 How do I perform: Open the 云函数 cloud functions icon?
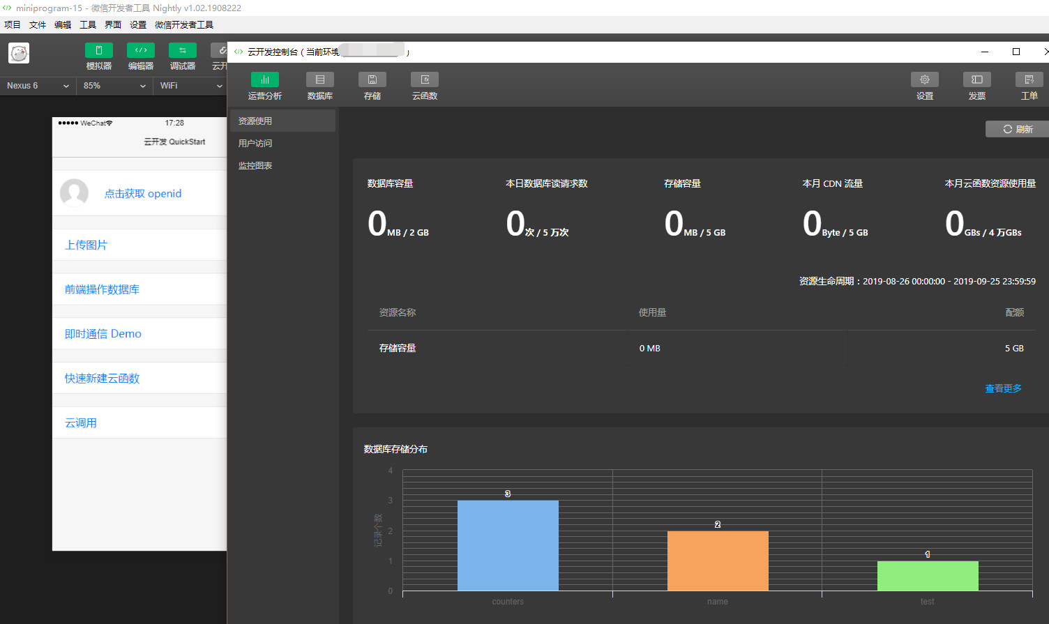[425, 79]
